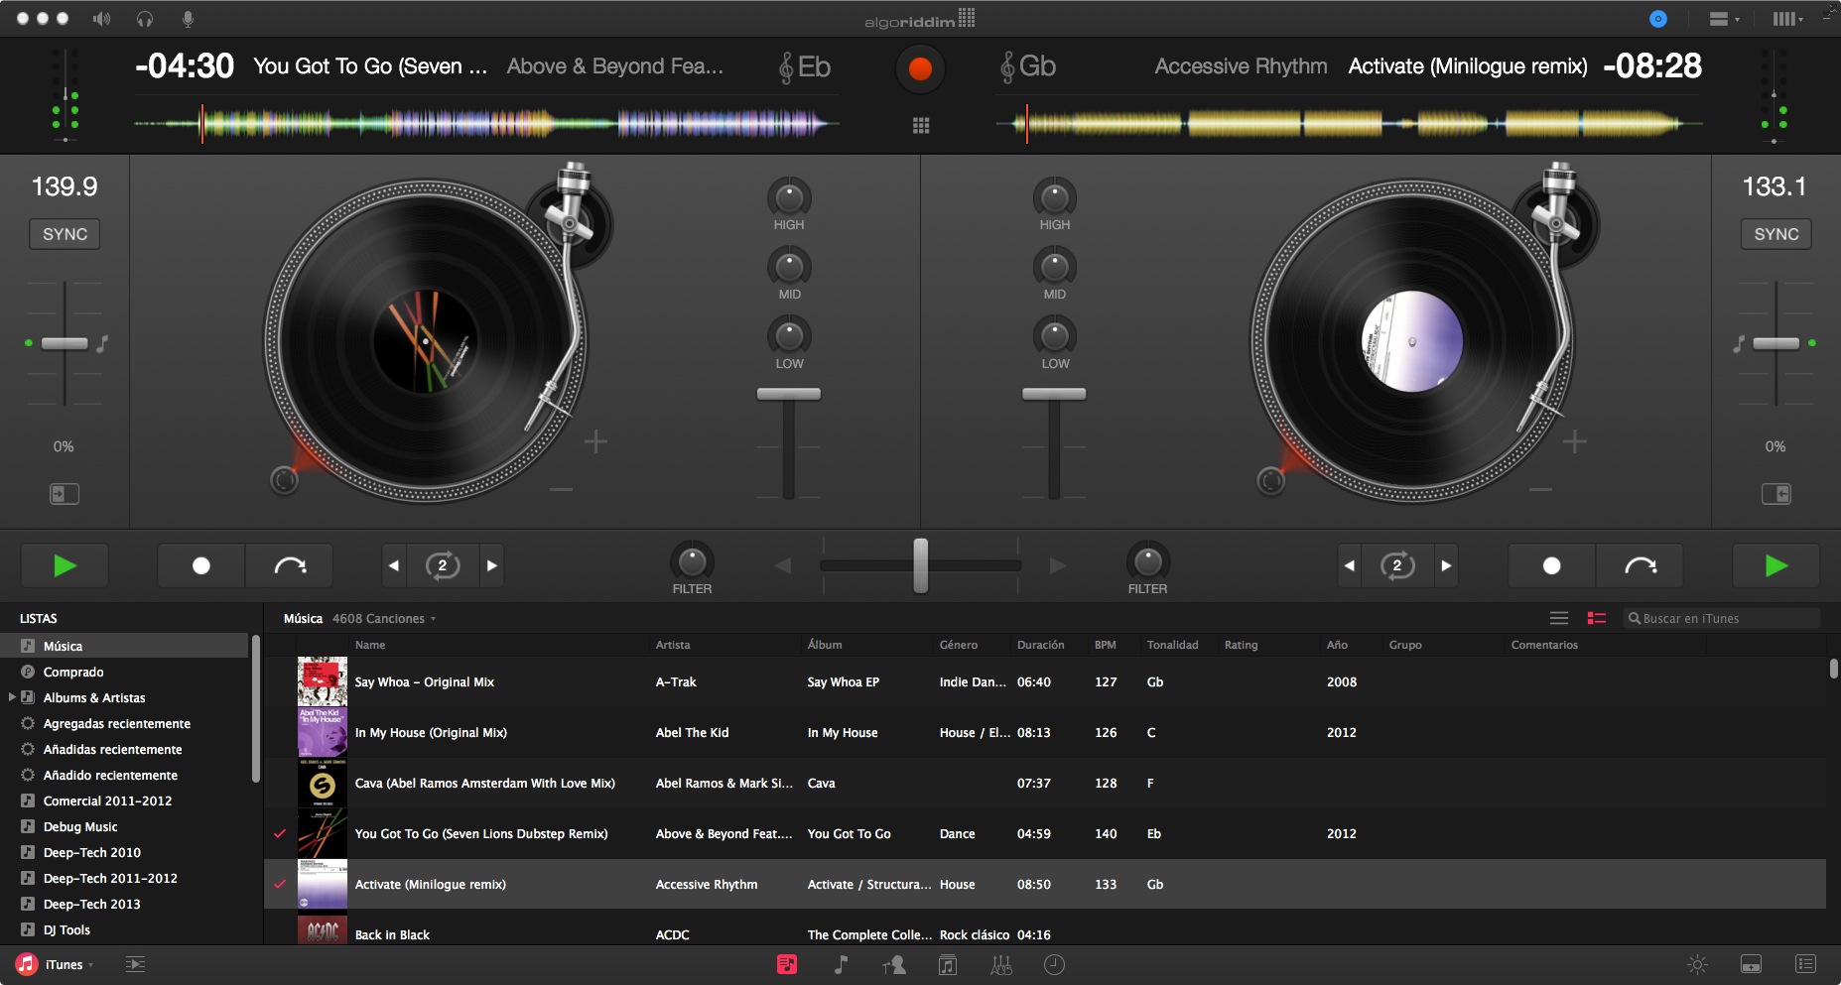
Task: Double the left deck loop length
Action: [492, 565]
